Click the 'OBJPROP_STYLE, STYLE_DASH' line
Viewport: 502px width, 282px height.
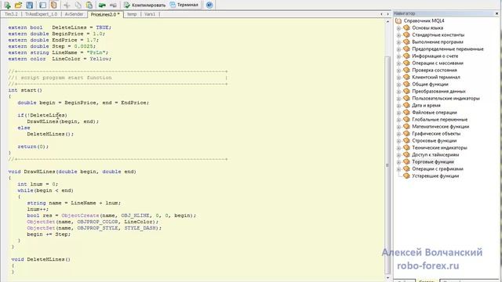[x=94, y=228]
